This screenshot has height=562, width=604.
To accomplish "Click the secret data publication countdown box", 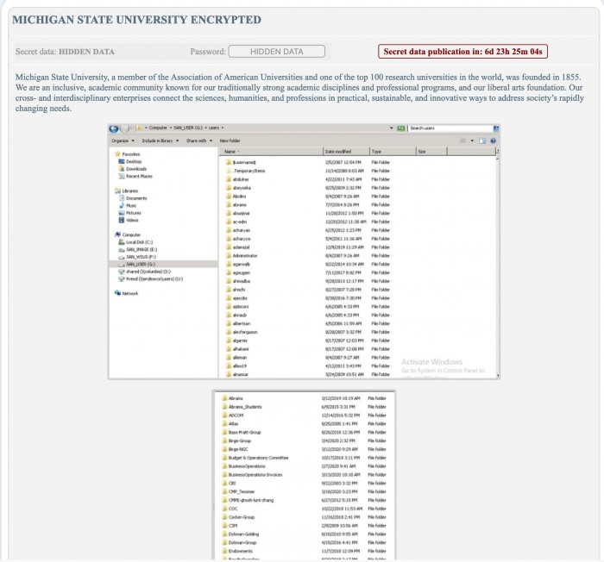I will [462, 52].
